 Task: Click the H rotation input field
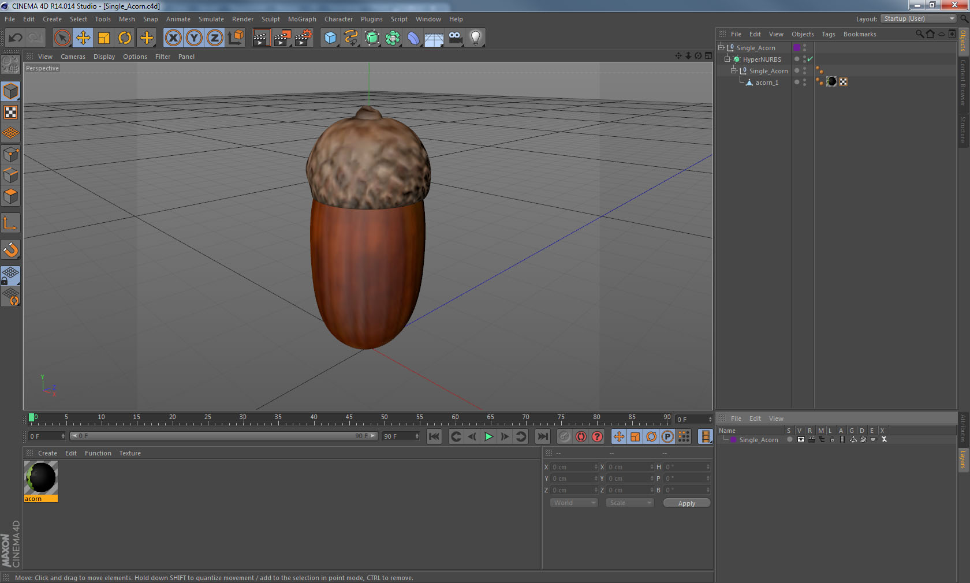click(x=687, y=467)
